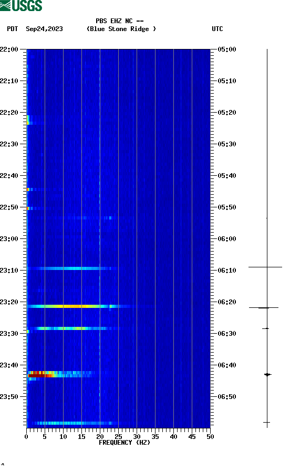Click the 05:20 UTC time label
This screenshot has height=470, width=290.
pyautogui.click(x=227, y=113)
